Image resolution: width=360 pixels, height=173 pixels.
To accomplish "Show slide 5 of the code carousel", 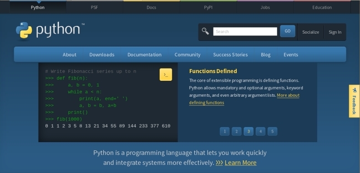I will point(272,131).
